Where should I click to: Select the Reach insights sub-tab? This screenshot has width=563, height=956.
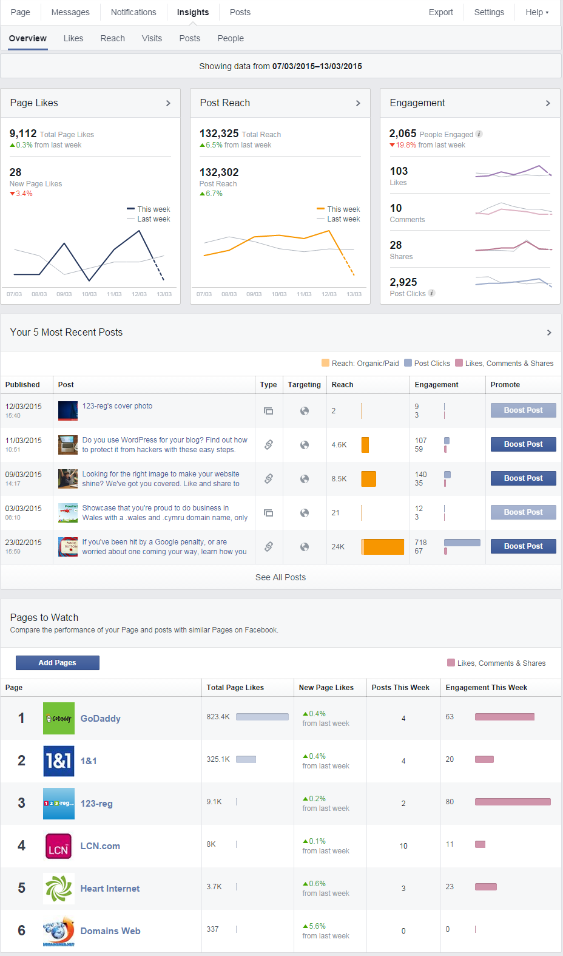[113, 38]
